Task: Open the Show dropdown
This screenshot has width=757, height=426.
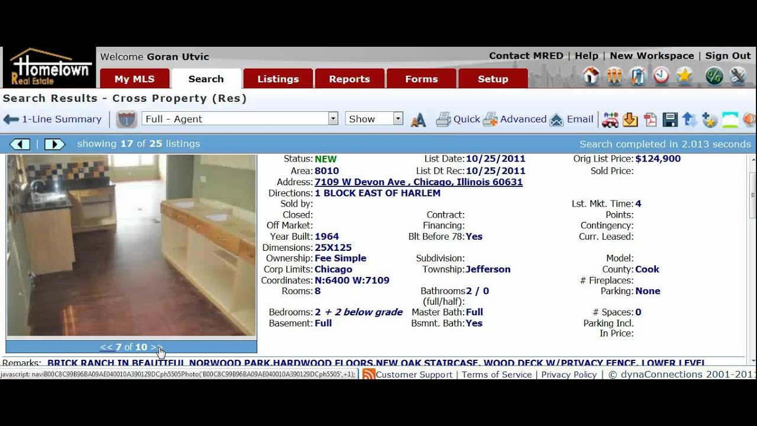Action: click(374, 119)
